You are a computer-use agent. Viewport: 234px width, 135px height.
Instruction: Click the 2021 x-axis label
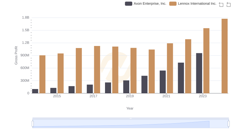166,96
